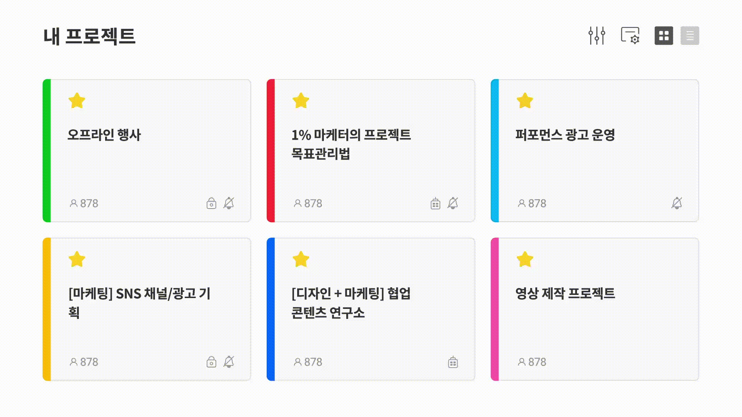This screenshot has width=742, height=417.
Task: Open the 퍼포먼스 광고 운영 project
Action: 565,135
